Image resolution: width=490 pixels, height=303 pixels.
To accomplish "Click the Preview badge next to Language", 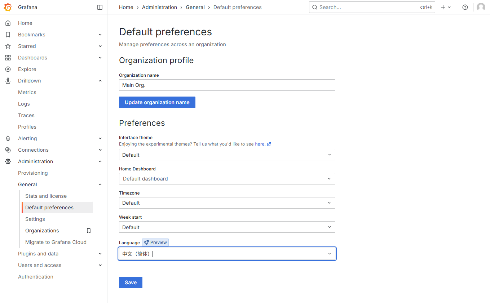I will click(x=155, y=242).
